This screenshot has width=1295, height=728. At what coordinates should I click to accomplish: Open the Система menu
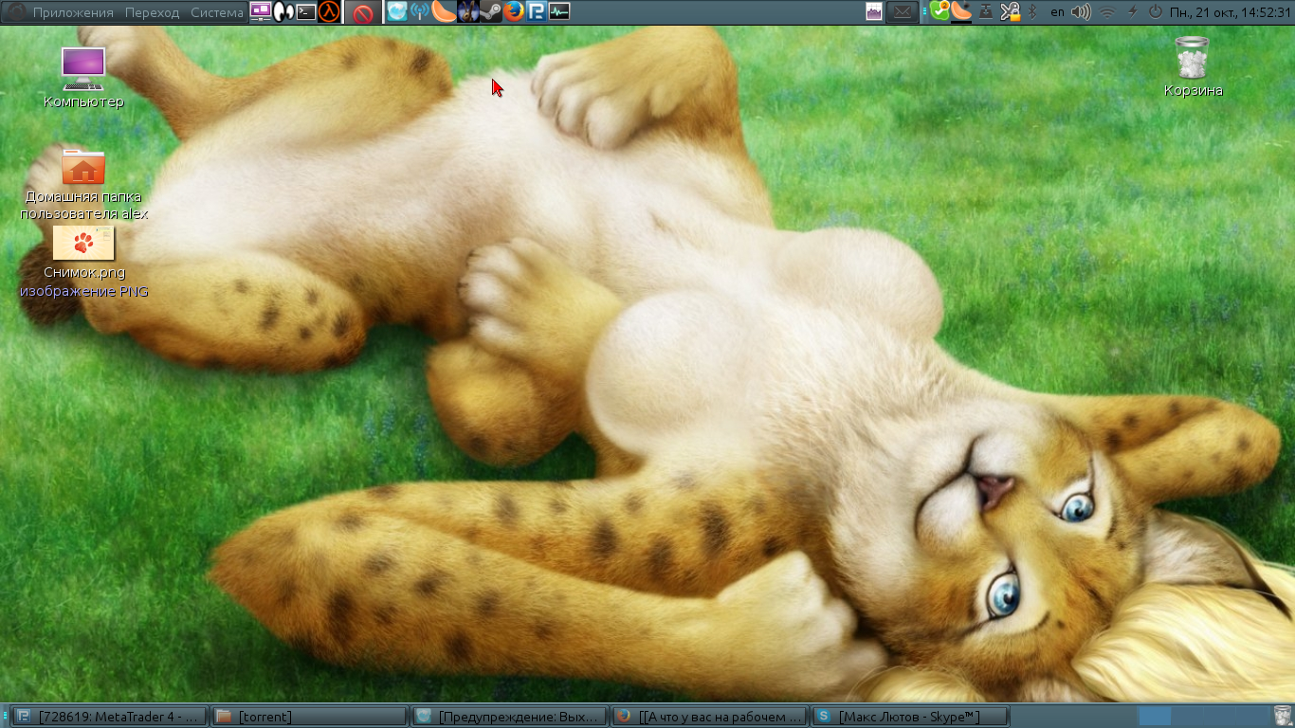tap(217, 12)
